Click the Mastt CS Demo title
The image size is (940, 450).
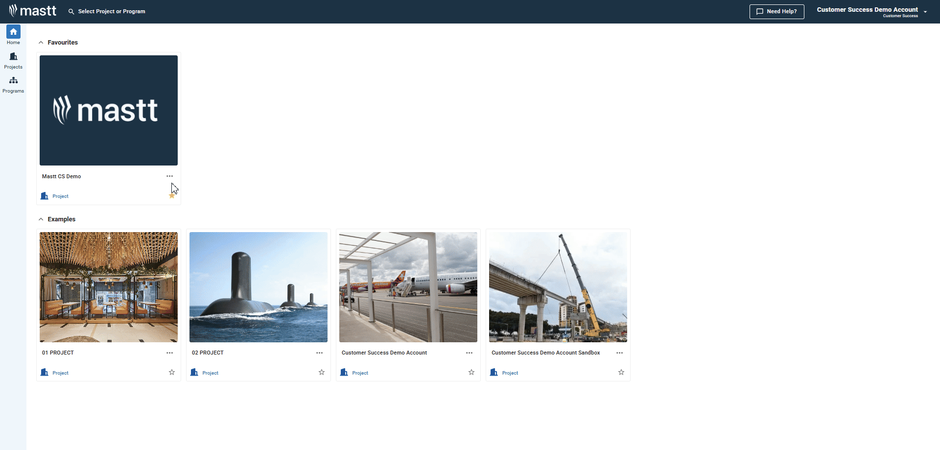tap(61, 176)
